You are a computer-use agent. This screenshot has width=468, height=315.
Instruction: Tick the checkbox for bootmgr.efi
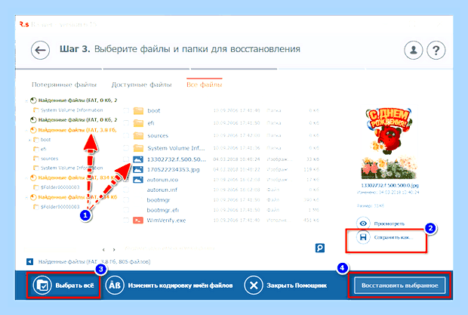pyautogui.click(x=126, y=210)
